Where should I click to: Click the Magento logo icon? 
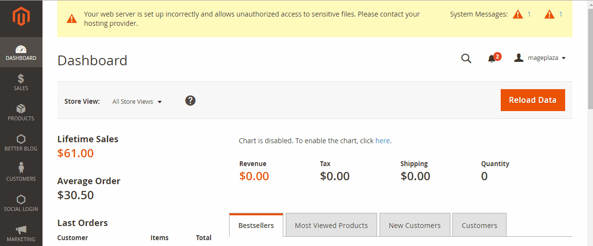[x=21, y=19]
